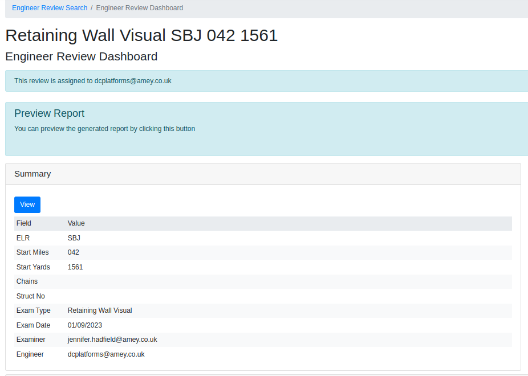Select the ELR value SBJ
The image size is (528, 376).
point(74,238)
